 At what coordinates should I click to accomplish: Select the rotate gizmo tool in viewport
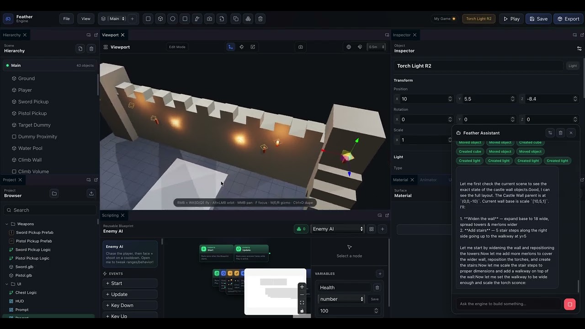pyautogui.click(x=242, y=47)
